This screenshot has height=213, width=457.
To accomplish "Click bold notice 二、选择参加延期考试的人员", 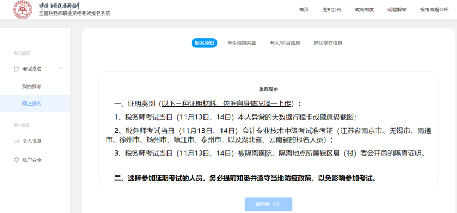I will coord(245,178).
